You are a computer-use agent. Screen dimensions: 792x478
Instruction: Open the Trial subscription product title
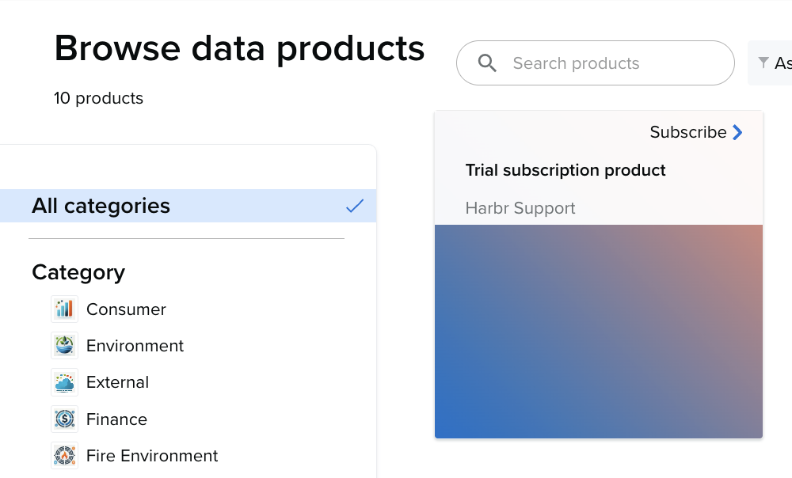pos(565,170)
